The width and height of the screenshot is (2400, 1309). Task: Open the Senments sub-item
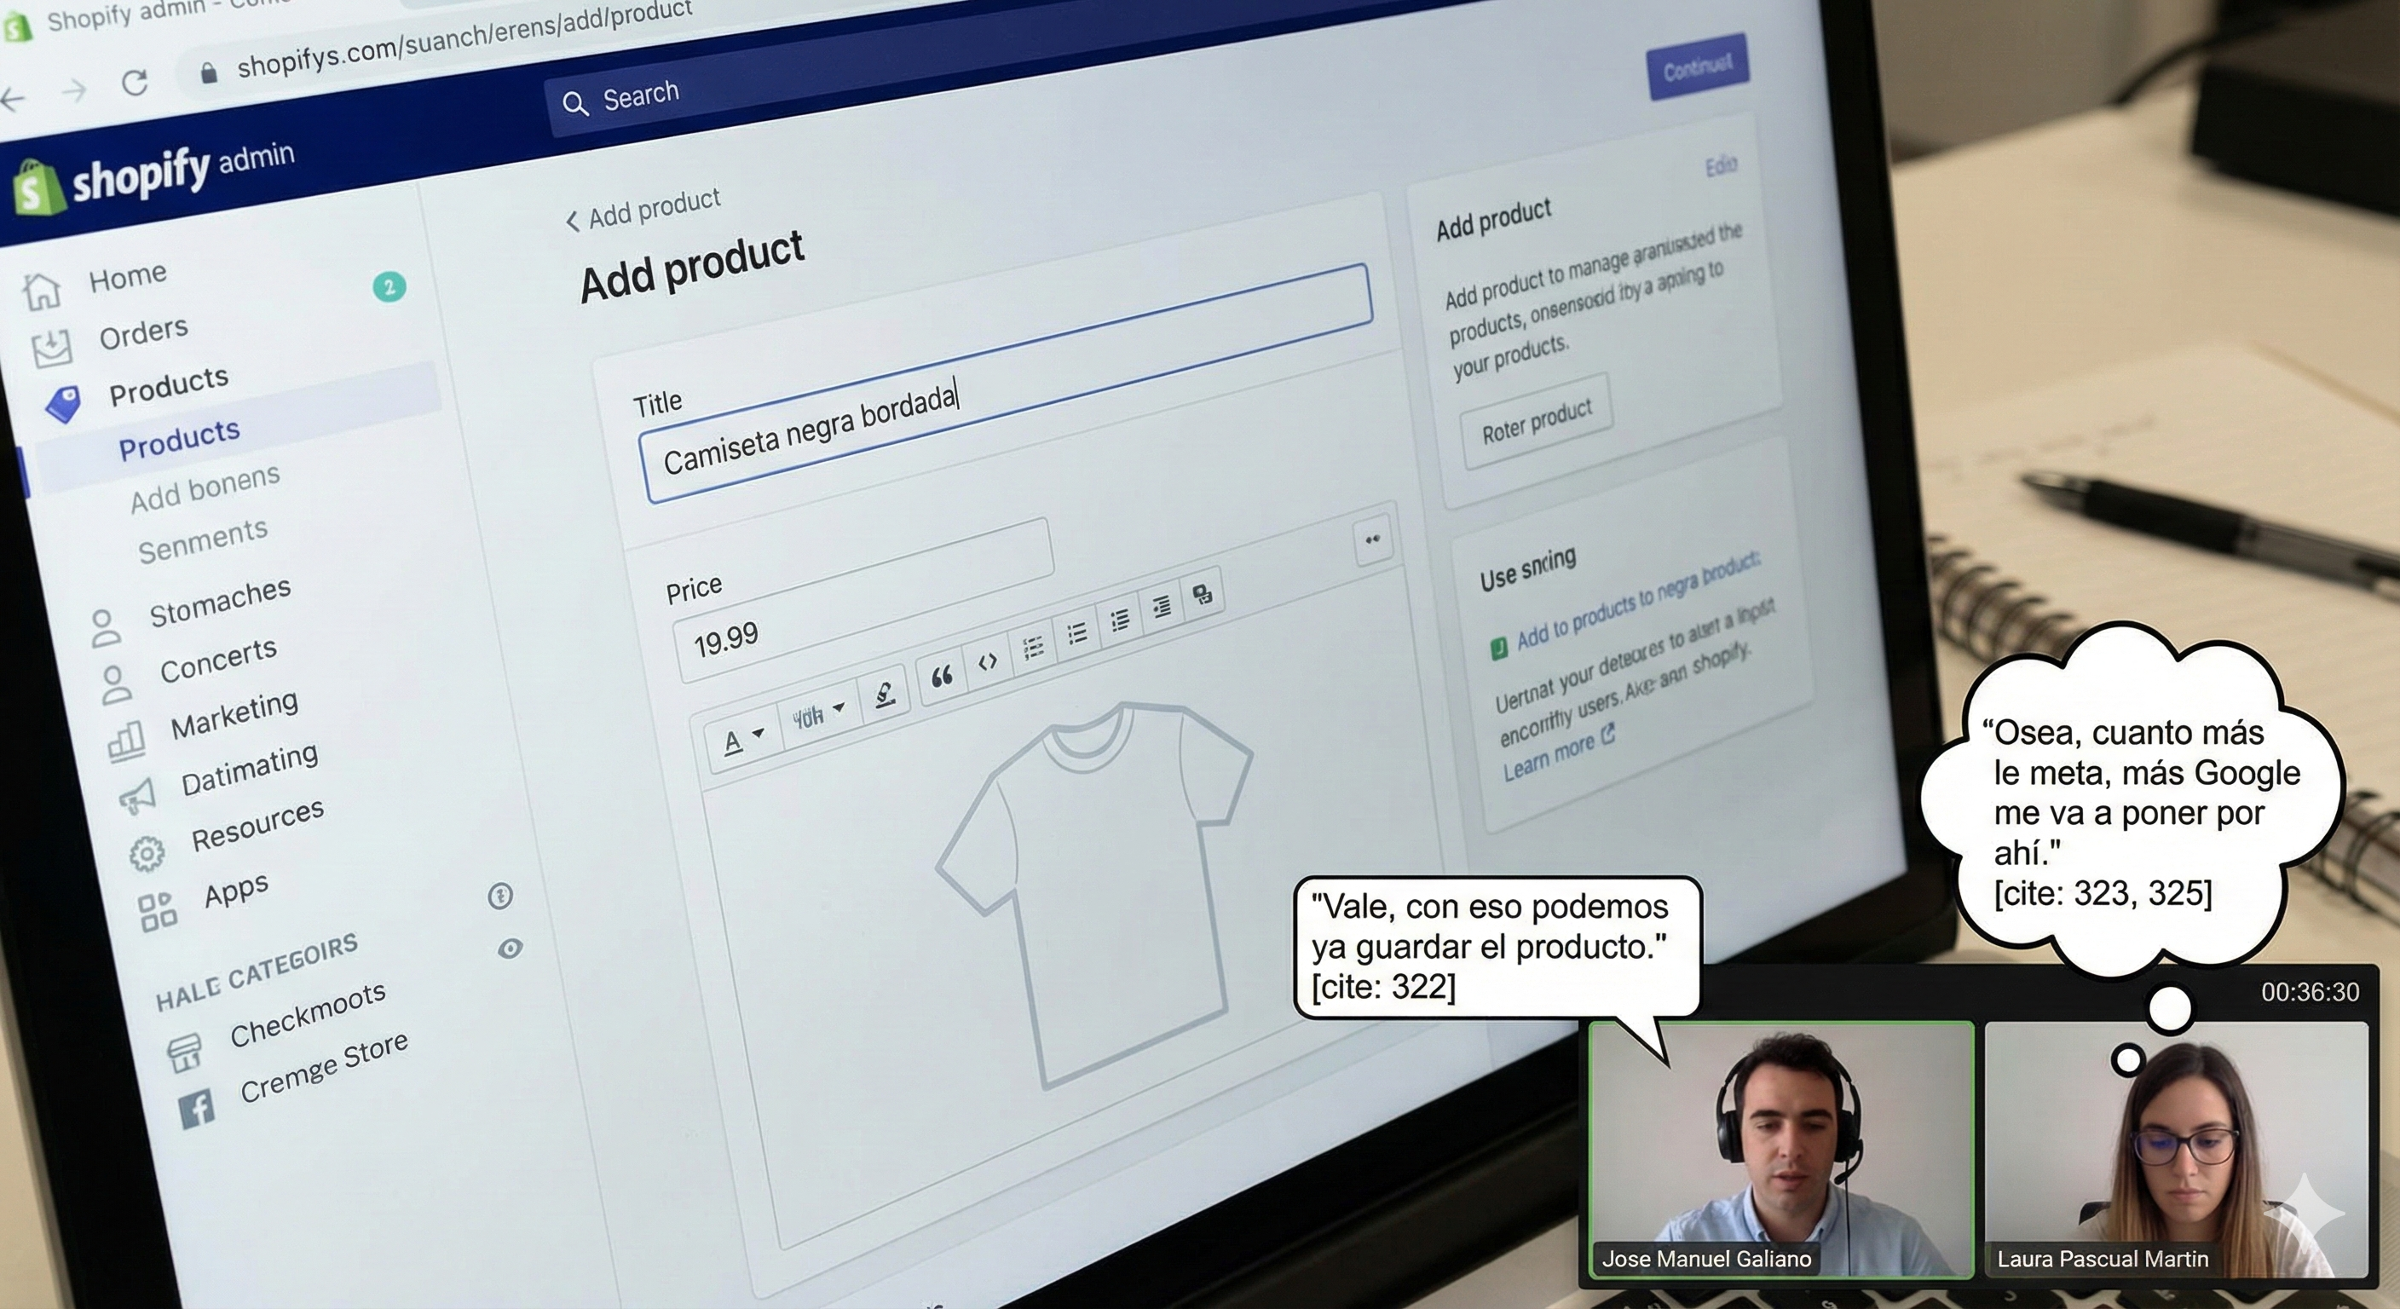[202, 540]
